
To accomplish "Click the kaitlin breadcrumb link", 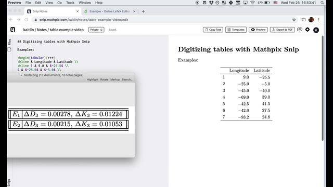I will 29,30.
